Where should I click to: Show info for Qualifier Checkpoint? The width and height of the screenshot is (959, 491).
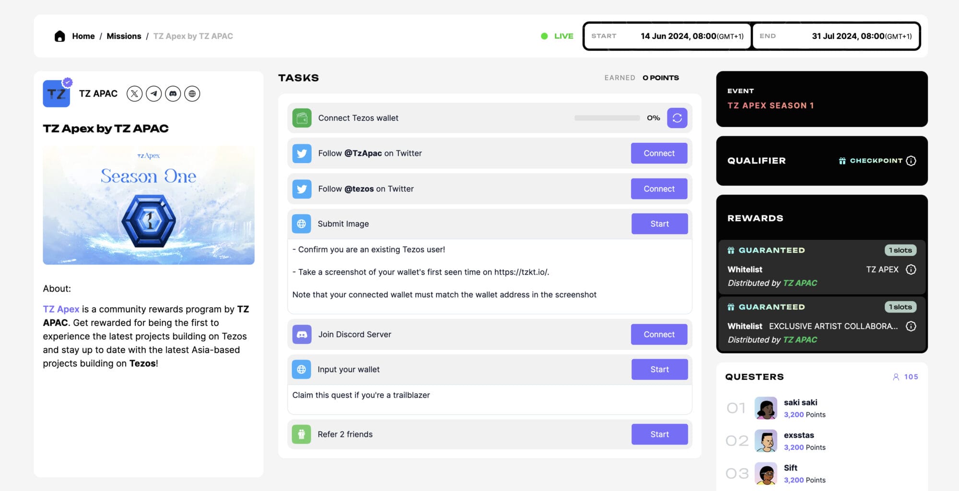click(911, 161)
